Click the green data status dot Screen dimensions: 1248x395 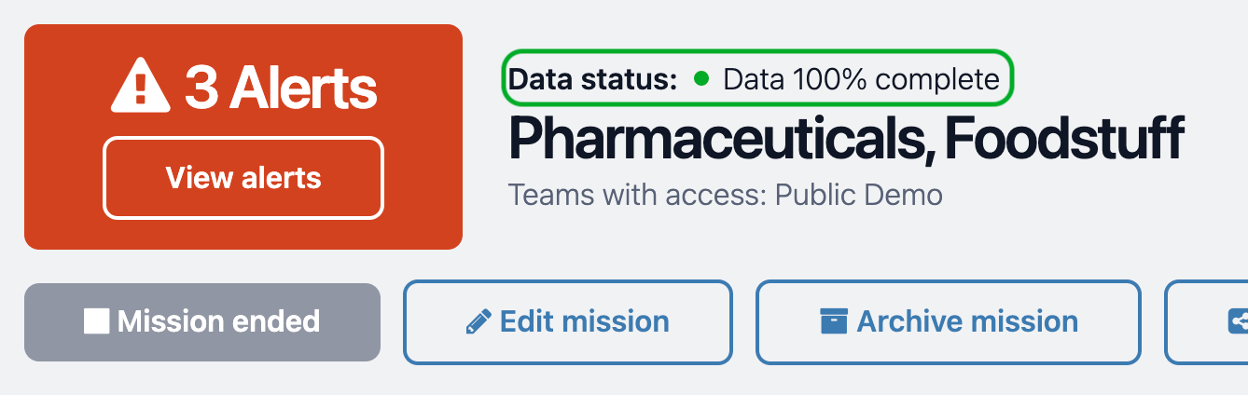coord(702,79)
